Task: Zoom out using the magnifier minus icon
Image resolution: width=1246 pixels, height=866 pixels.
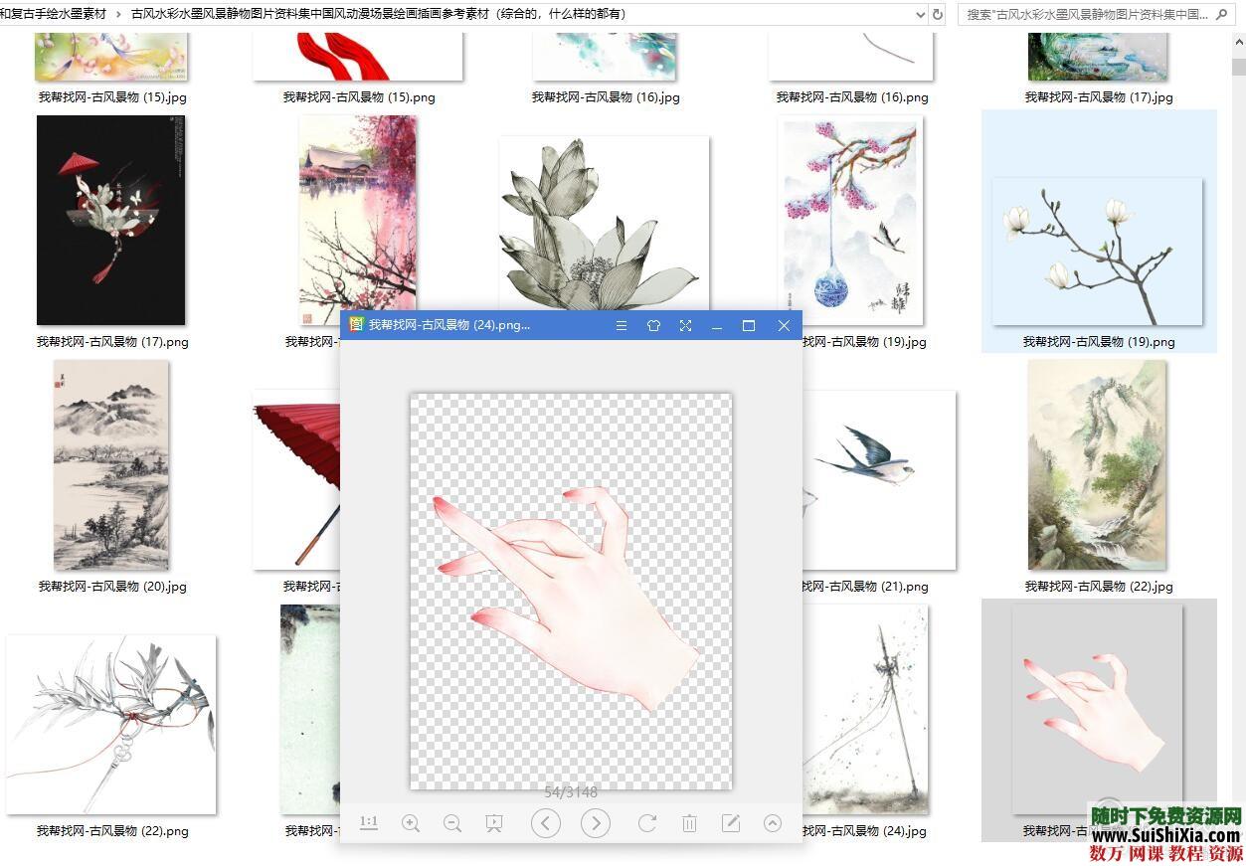Action: 452,823
